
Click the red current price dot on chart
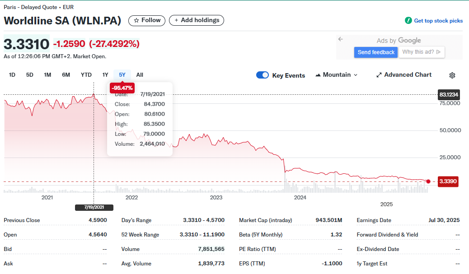pos(428,181)
